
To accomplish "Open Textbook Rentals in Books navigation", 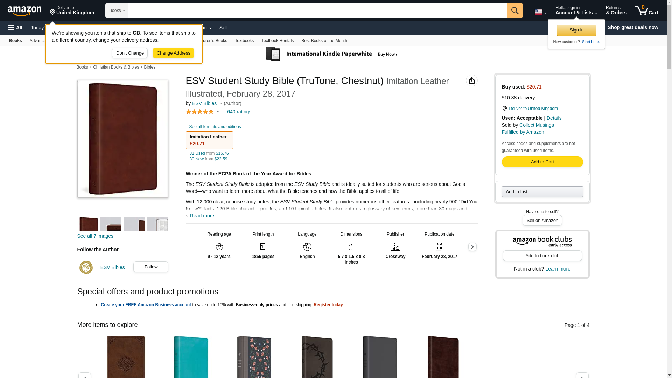I will click(x=278, y=41).
